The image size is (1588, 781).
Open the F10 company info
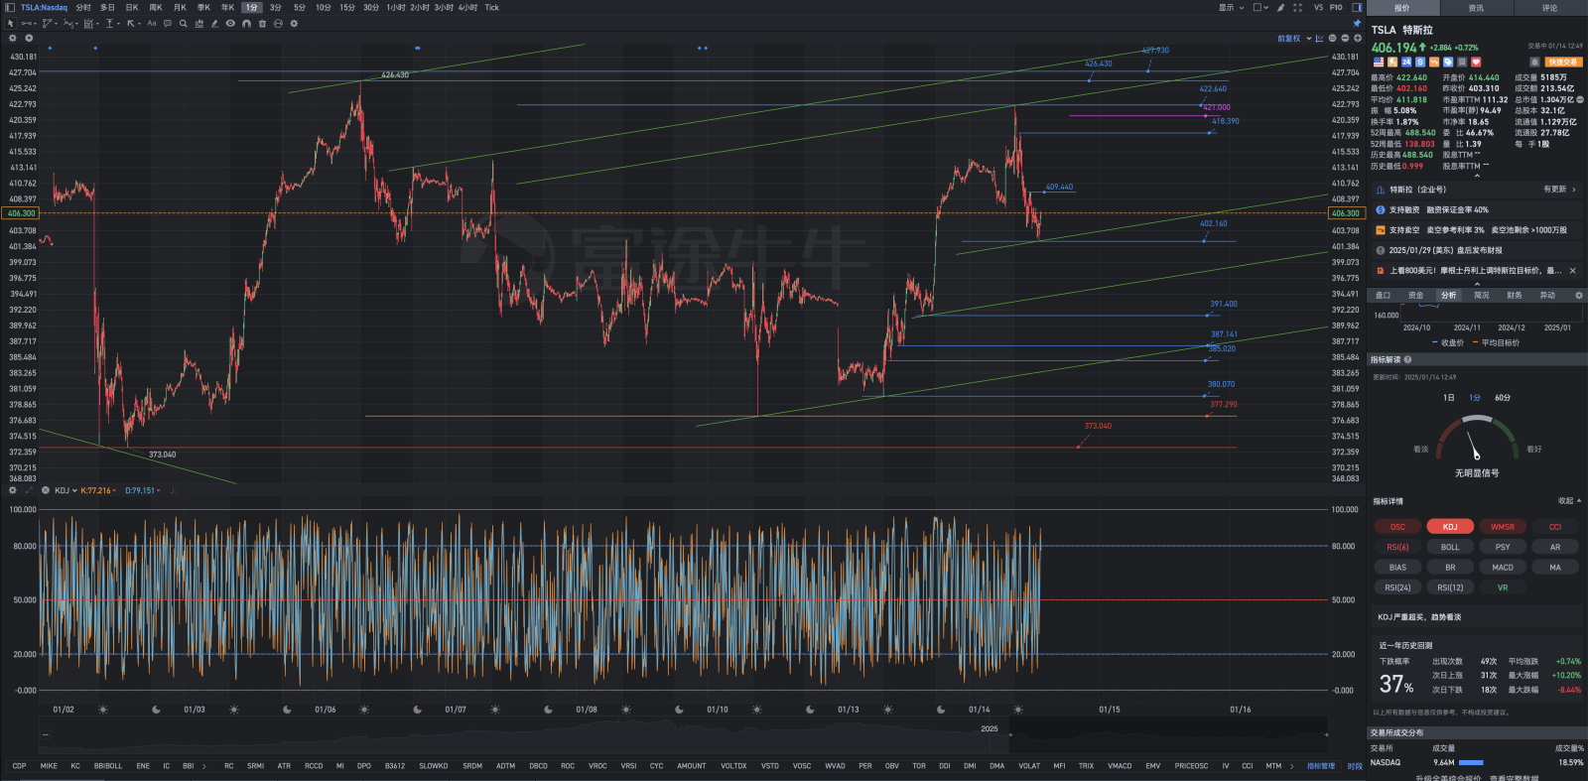(1336, 7)
